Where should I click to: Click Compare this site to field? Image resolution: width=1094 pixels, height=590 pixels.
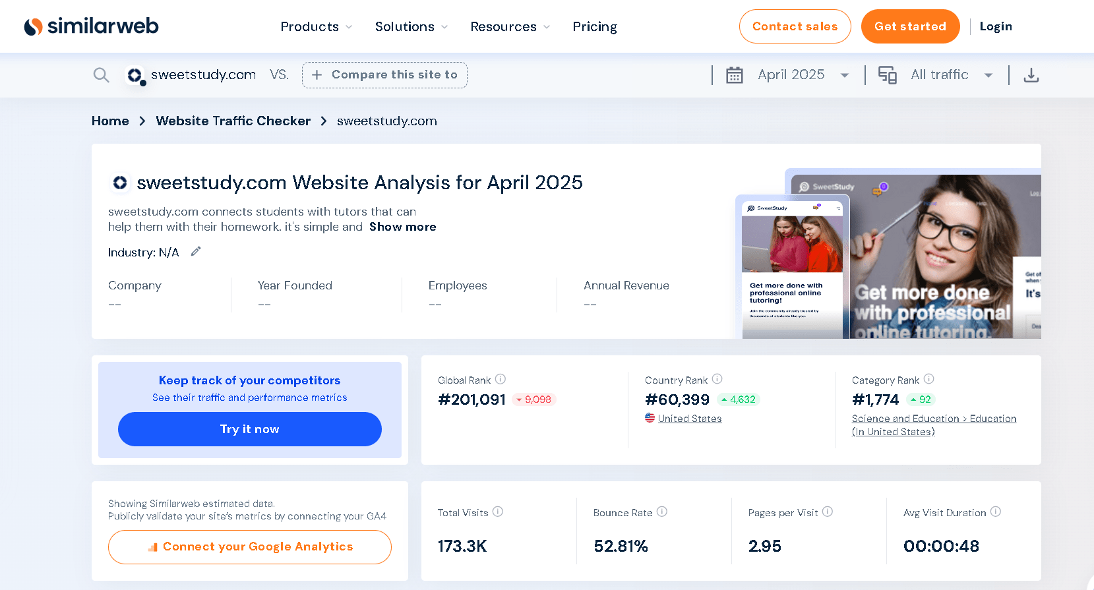(384, 75)
